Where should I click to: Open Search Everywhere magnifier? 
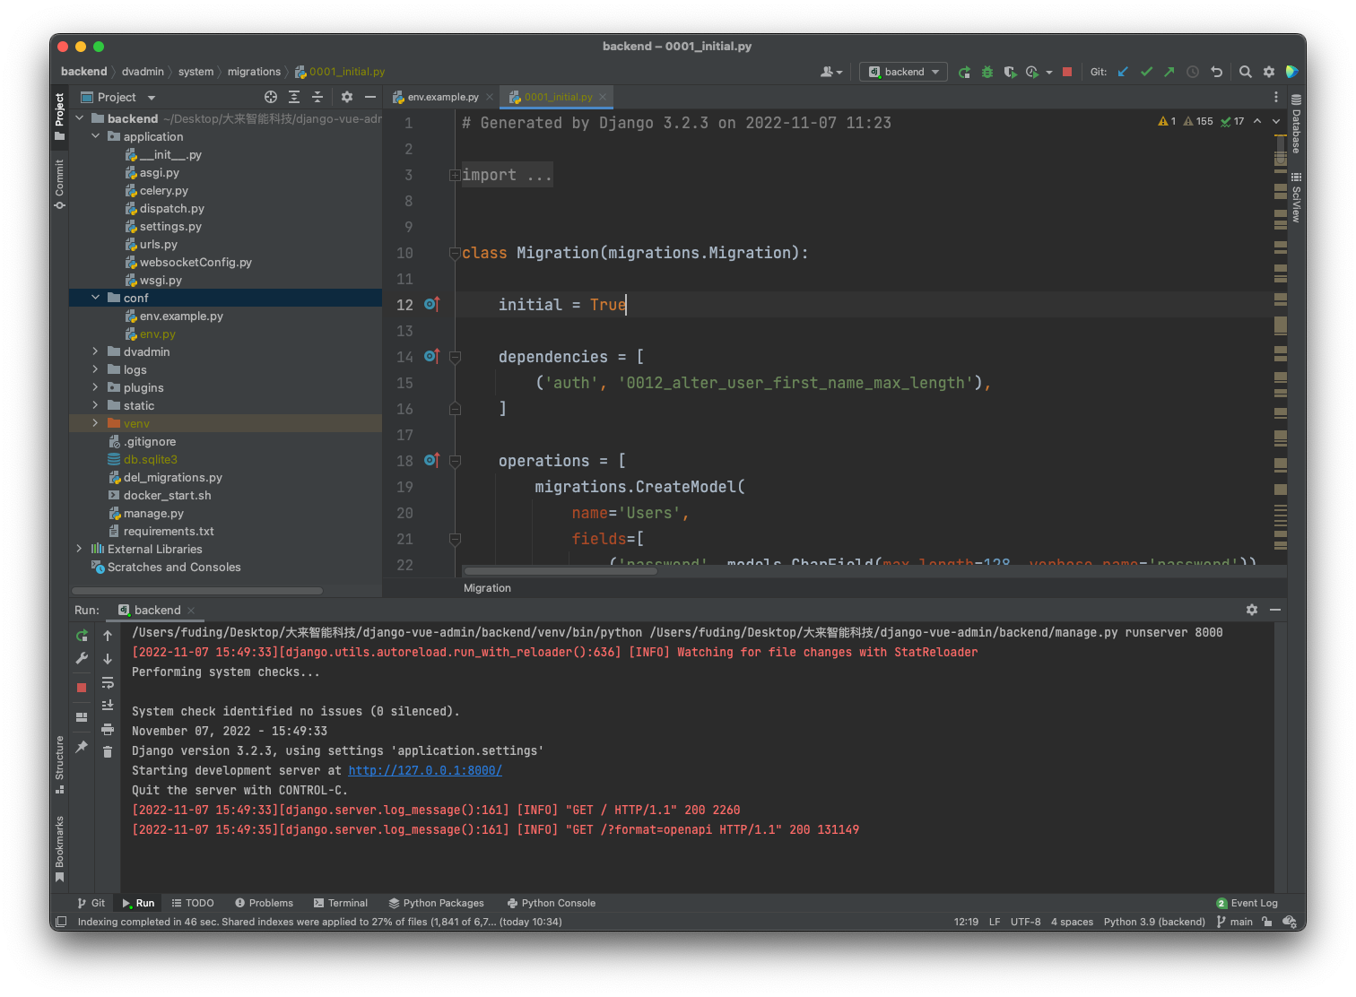[x=1246, y=72]
